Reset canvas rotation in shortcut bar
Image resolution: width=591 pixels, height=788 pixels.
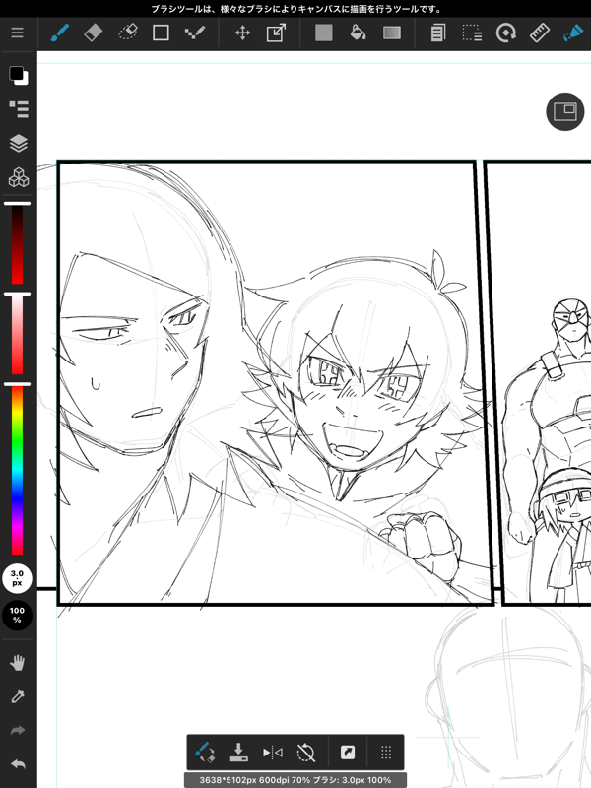click(305, 753)
